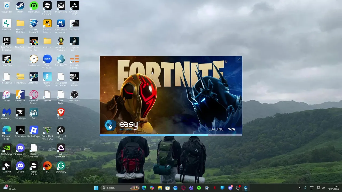This screenshot has width=342, height=192.
Task: Select the Steam desktop shortcut
Action: coord(20,7)
